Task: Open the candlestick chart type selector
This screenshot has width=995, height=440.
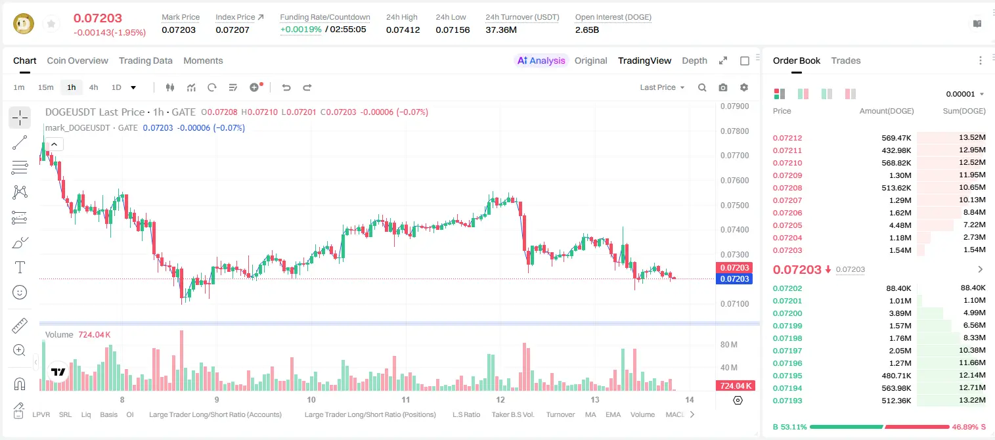Action: pyautogui.click(x=170, y=87)
